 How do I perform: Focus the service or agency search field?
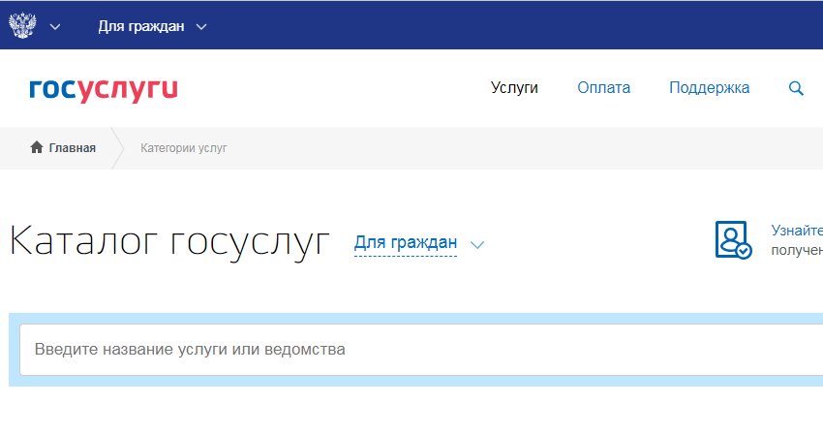click(421, 350)
